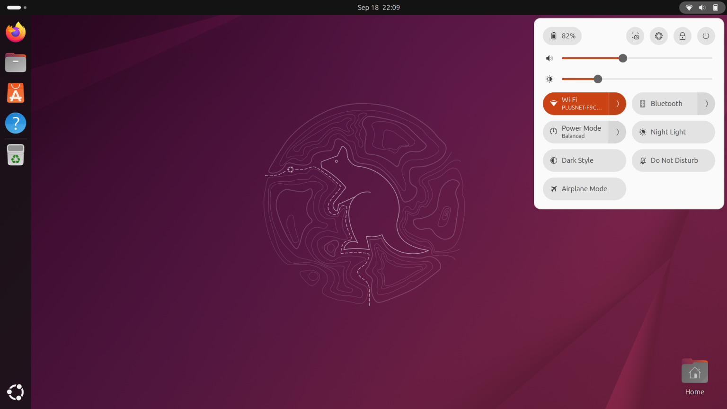Mute sound using the speaker icon

pyautogui.click(x=549, y=58)
